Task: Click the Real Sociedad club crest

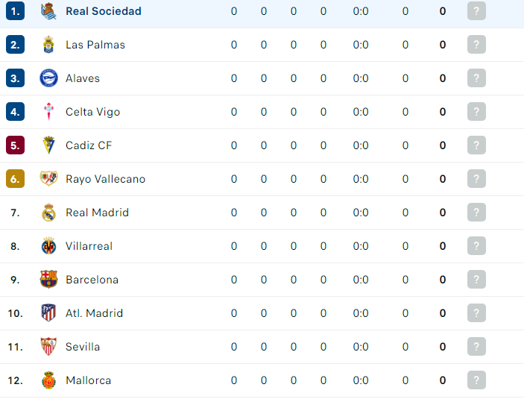Action: [48, 11]
